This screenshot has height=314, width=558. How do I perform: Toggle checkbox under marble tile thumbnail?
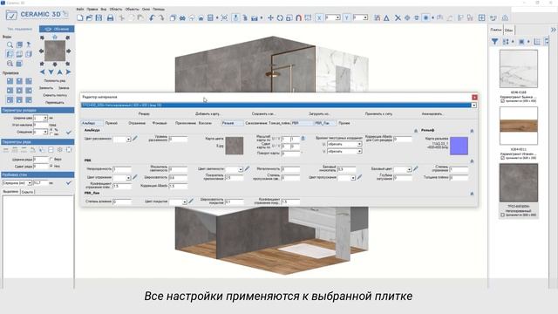coord(502,101)
